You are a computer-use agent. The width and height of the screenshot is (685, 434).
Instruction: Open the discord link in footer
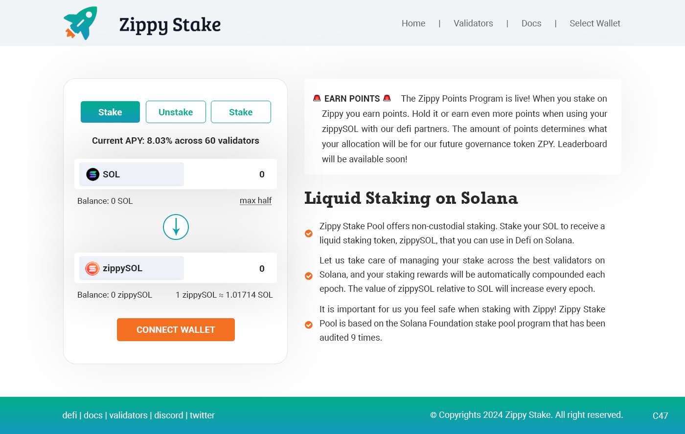point(169,415)
